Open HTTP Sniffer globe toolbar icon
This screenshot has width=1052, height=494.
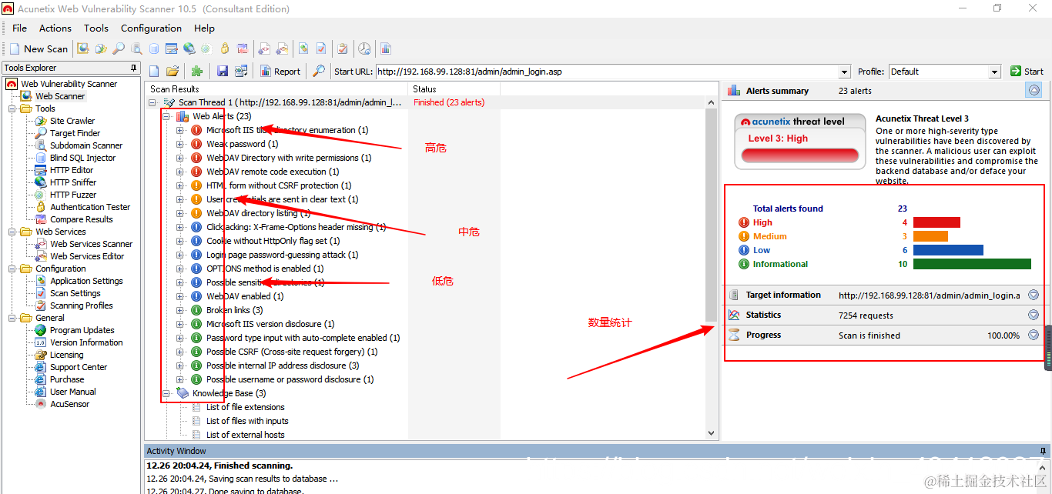[x=189, y=48]
